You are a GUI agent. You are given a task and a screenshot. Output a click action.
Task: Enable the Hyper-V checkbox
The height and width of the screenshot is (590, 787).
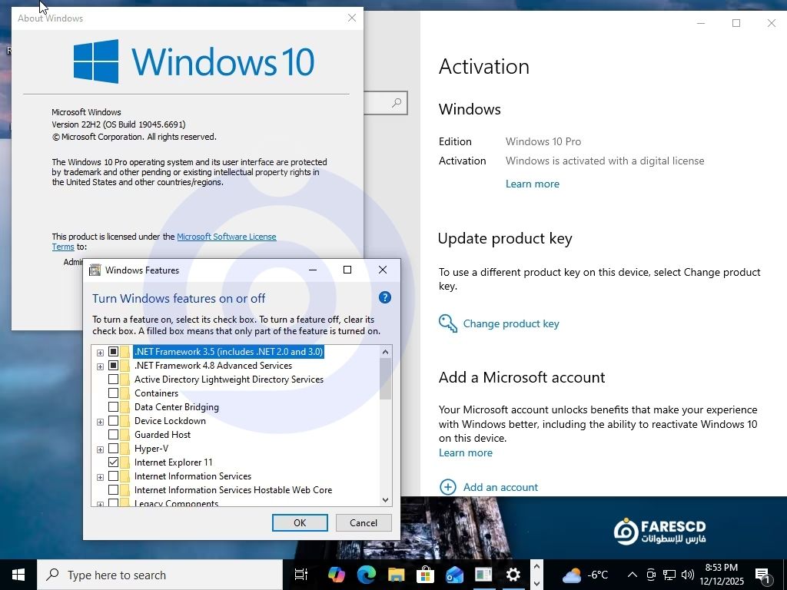(114, 449)
